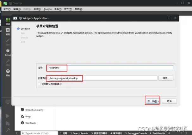This screenshot has width=192, height=135.
Task: Collapse output pane arrow in status bar
Action: [181, 133]
